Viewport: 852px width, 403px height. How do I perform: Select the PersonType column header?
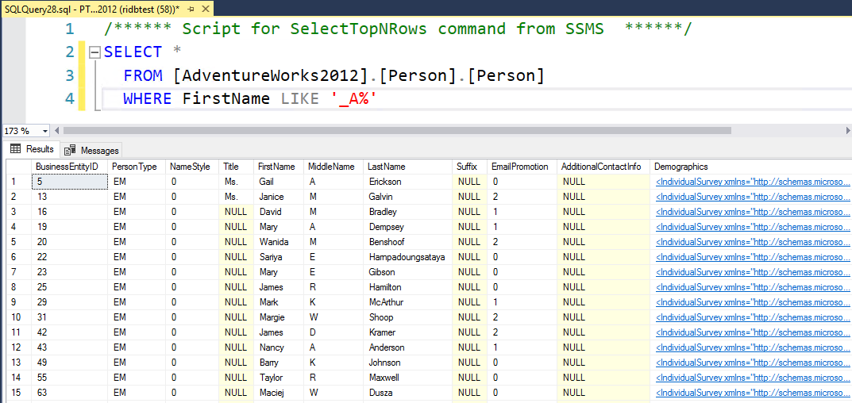[137, 167]
